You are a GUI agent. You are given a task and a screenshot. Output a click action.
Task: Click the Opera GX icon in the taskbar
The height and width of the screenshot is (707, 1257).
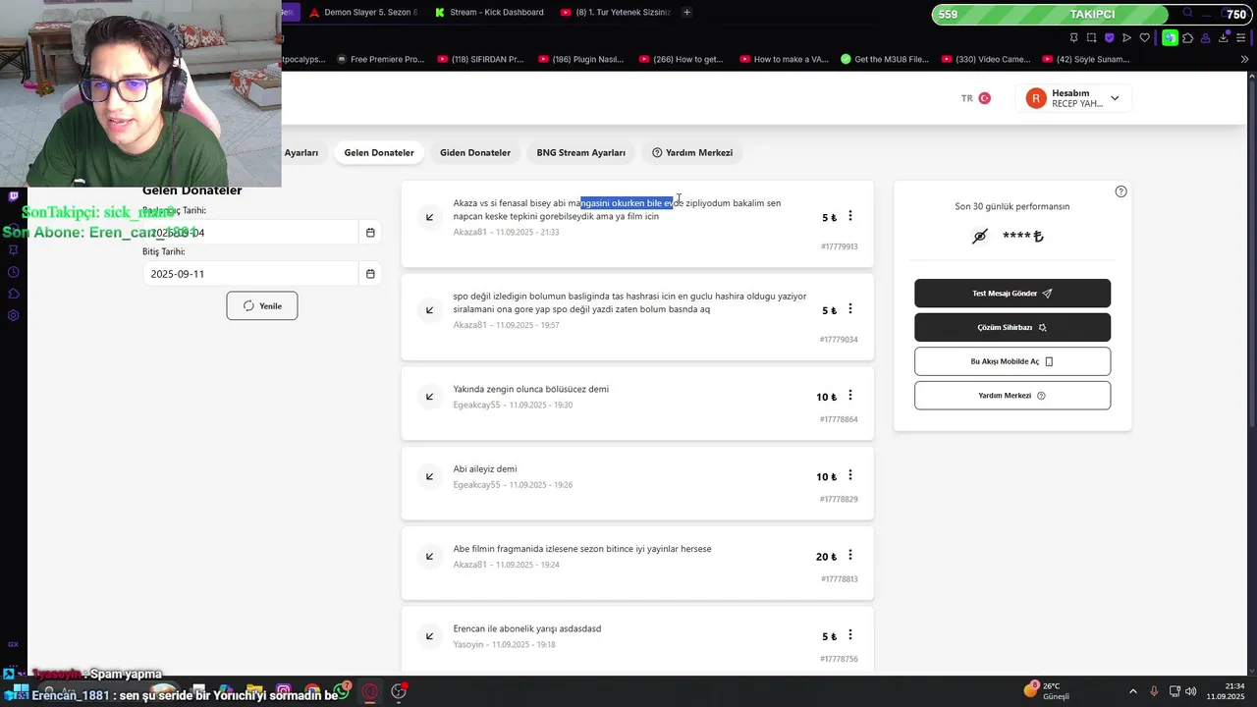click(x=370, y=692)
